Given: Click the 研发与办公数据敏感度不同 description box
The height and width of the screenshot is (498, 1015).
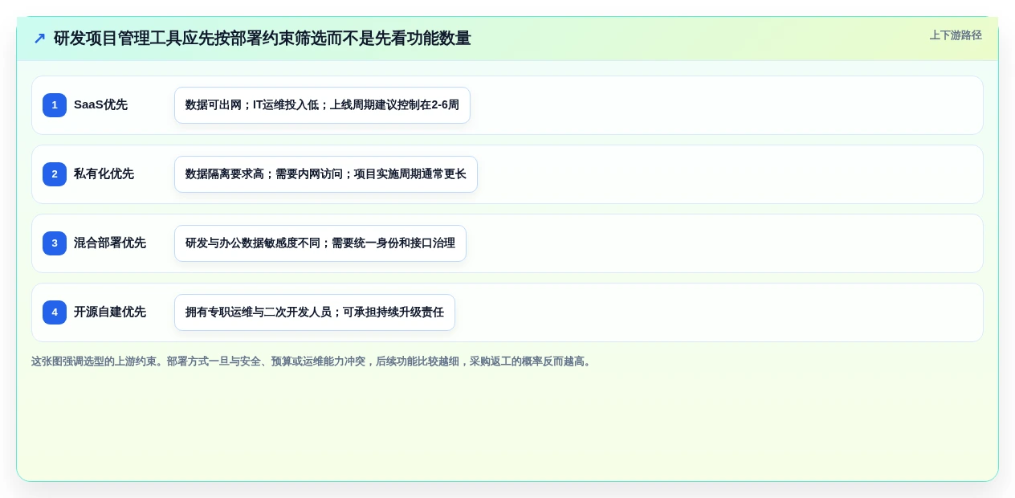Looking at the screenshot, I should coord(320,243).
